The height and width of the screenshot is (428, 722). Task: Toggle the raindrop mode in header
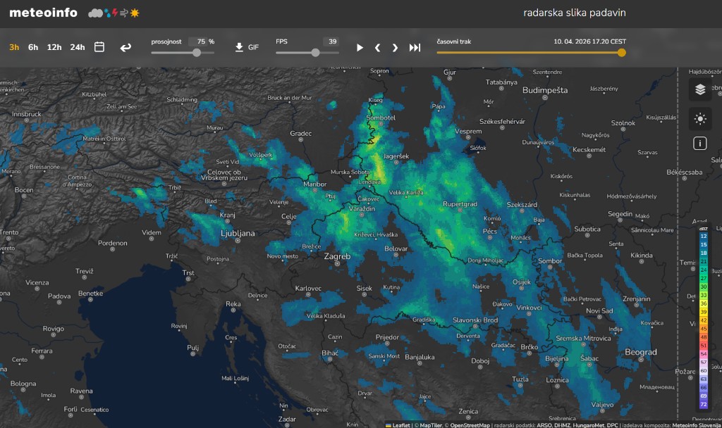(x=107, y=13)
